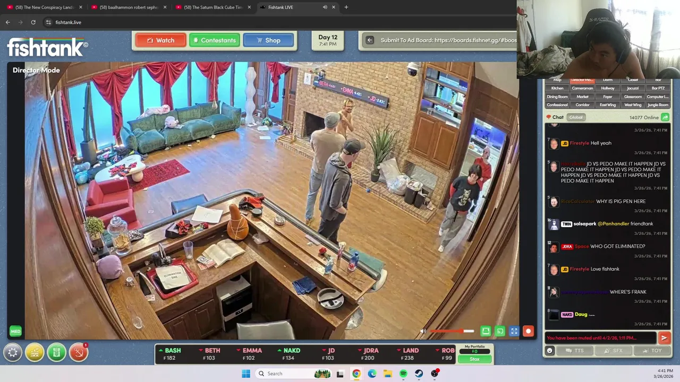Screen dimensions: 680x382
Task: Open Steam from the taskbar
Action: tap(419, 374)
